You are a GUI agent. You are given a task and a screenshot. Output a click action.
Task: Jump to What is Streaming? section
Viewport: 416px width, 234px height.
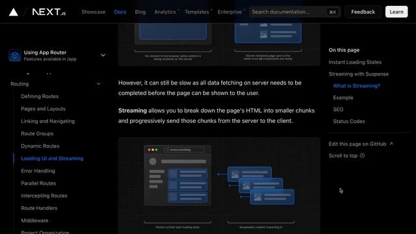click(x=357, y=86)
